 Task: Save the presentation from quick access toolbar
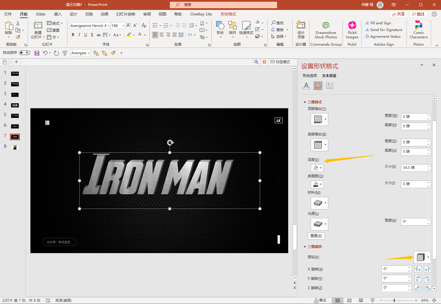[37, 53]
